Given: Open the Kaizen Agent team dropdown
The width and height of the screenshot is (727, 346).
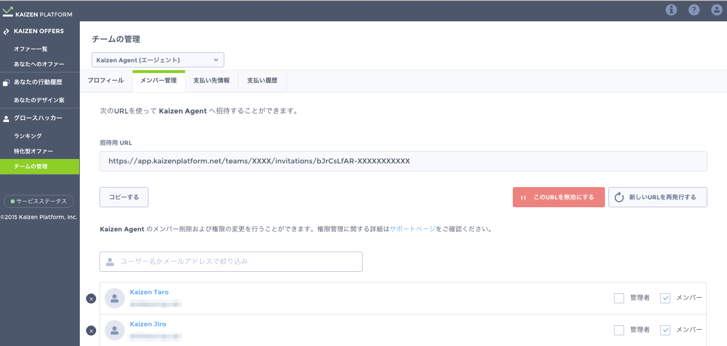Looking at the screenshot, I should [x=158, y=60].
